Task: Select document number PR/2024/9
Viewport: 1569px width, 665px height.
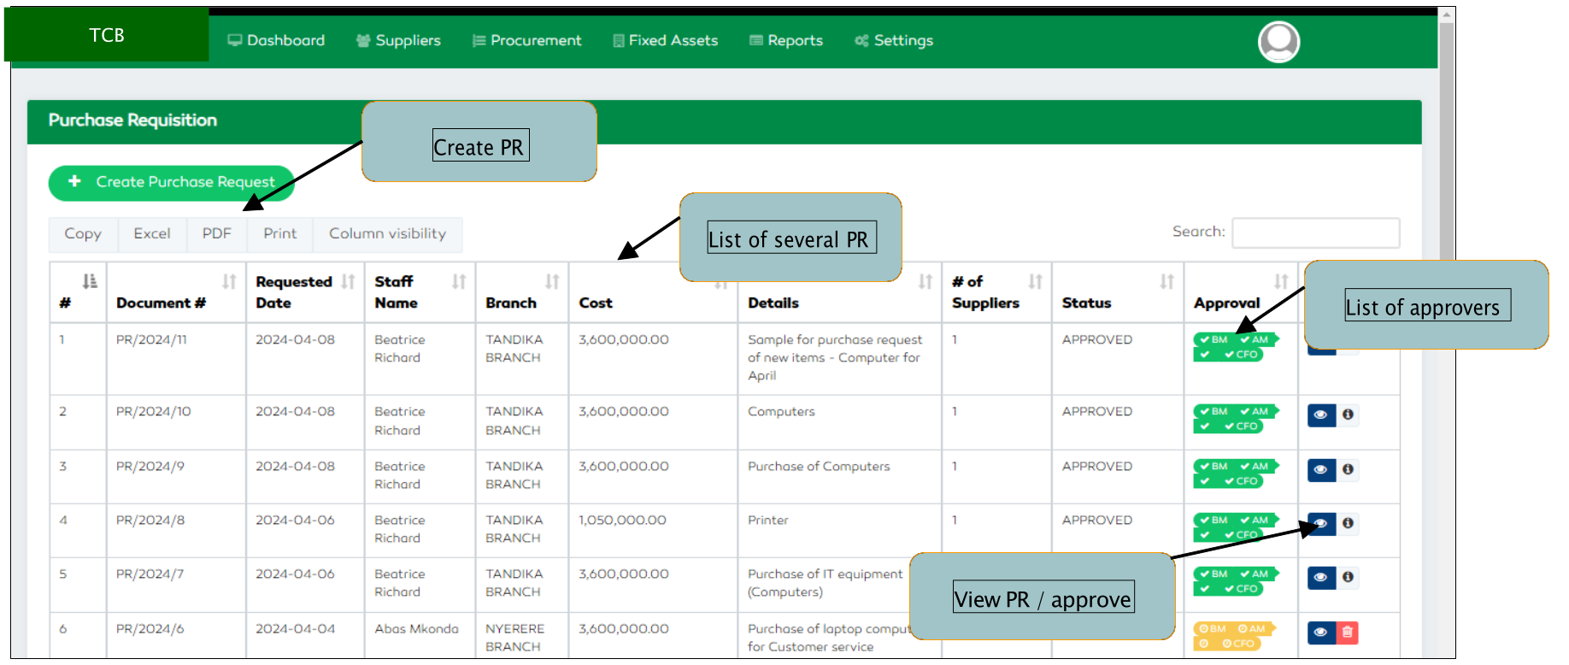Action: [150, 466]
